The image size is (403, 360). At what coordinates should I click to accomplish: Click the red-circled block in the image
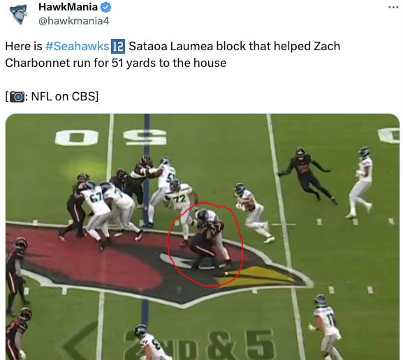[205, 245]
